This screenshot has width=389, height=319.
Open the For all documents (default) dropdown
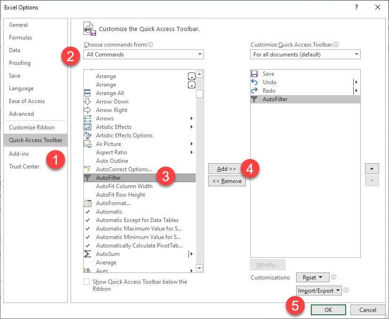click(x=305, y=54)
